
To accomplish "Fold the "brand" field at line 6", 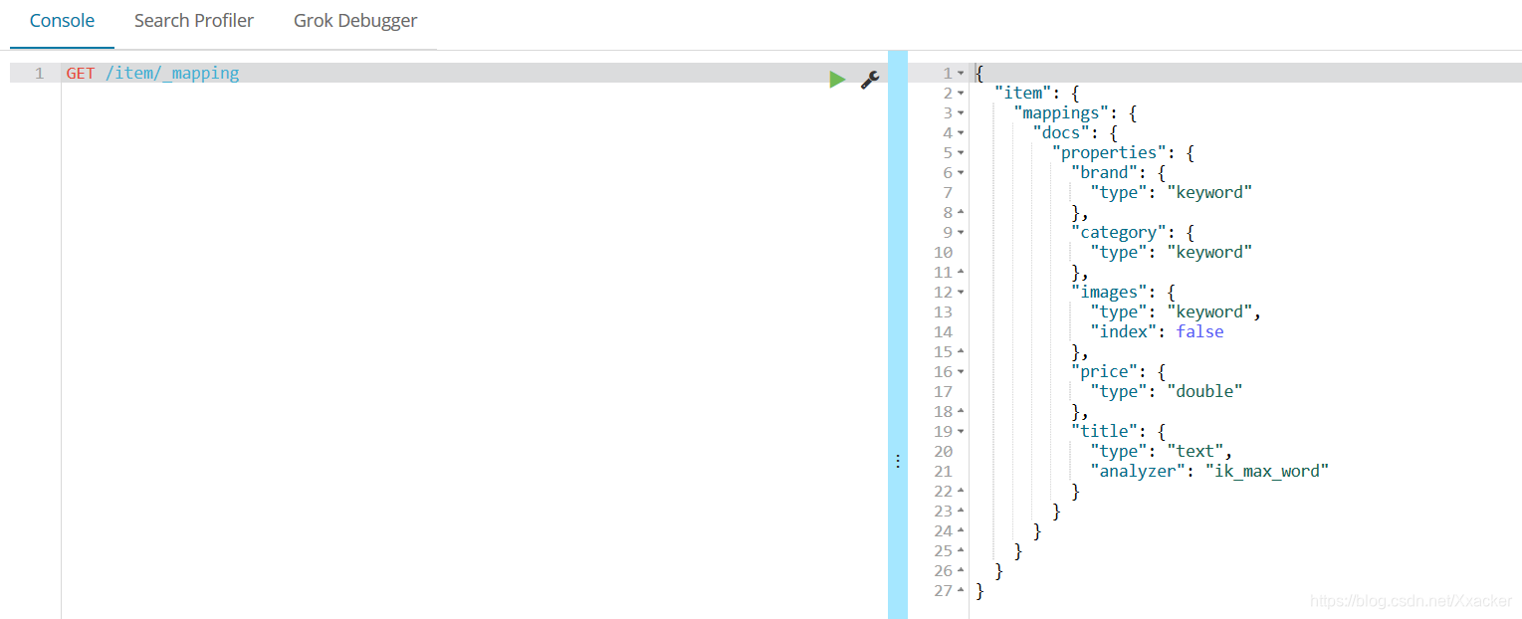I will 961,173.
